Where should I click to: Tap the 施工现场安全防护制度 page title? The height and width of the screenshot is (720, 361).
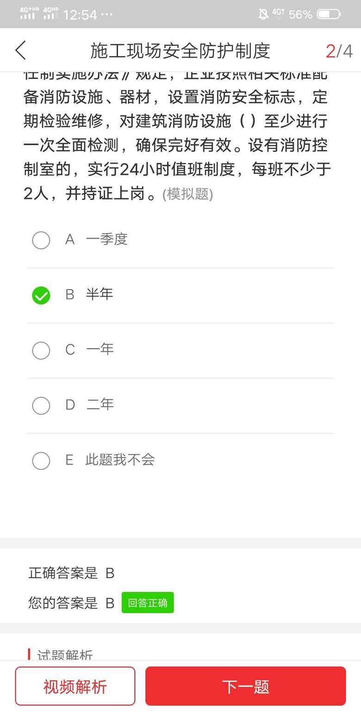point(180,51)
